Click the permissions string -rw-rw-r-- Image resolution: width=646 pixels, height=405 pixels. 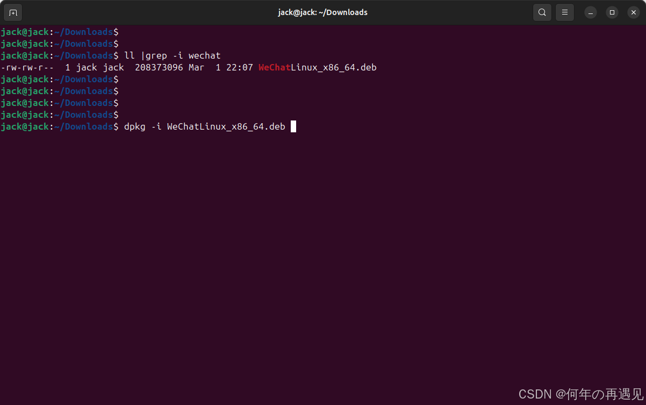coord(27,68)
